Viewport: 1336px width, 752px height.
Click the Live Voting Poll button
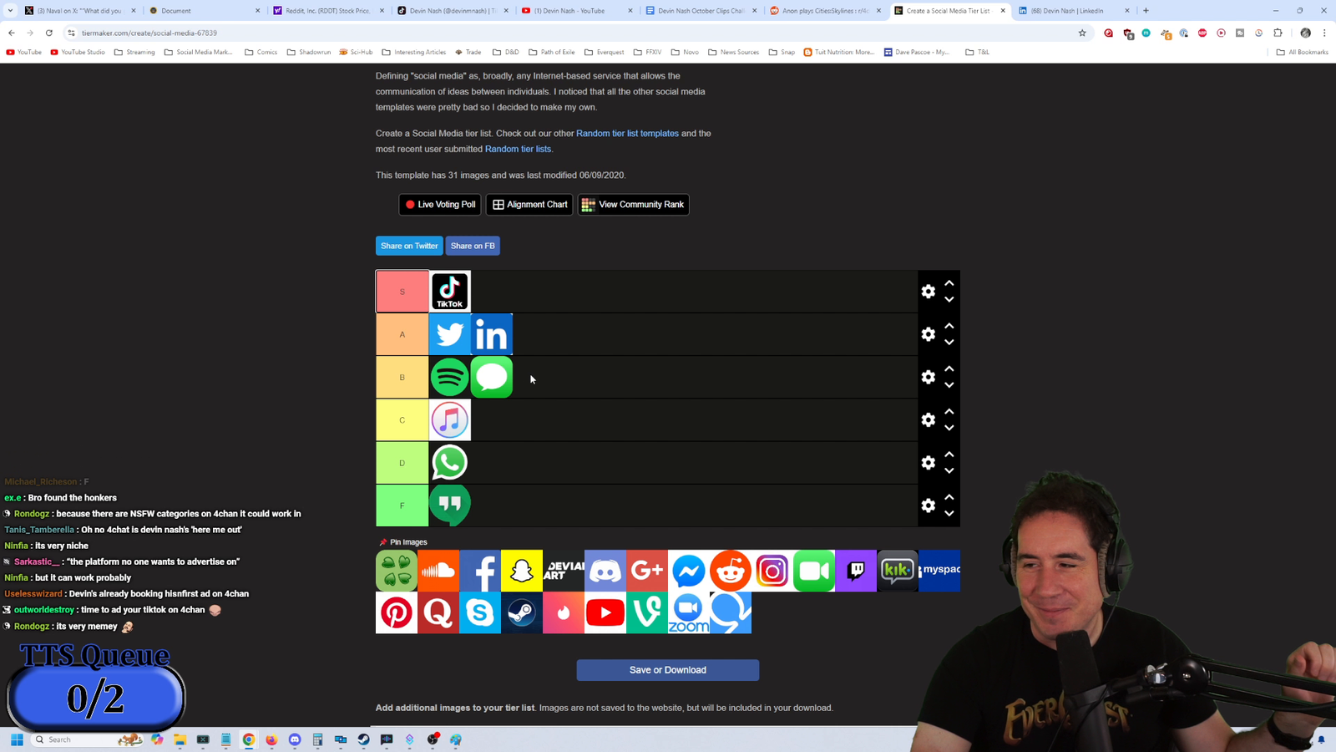pyautogui.click(x=440, y=205)
